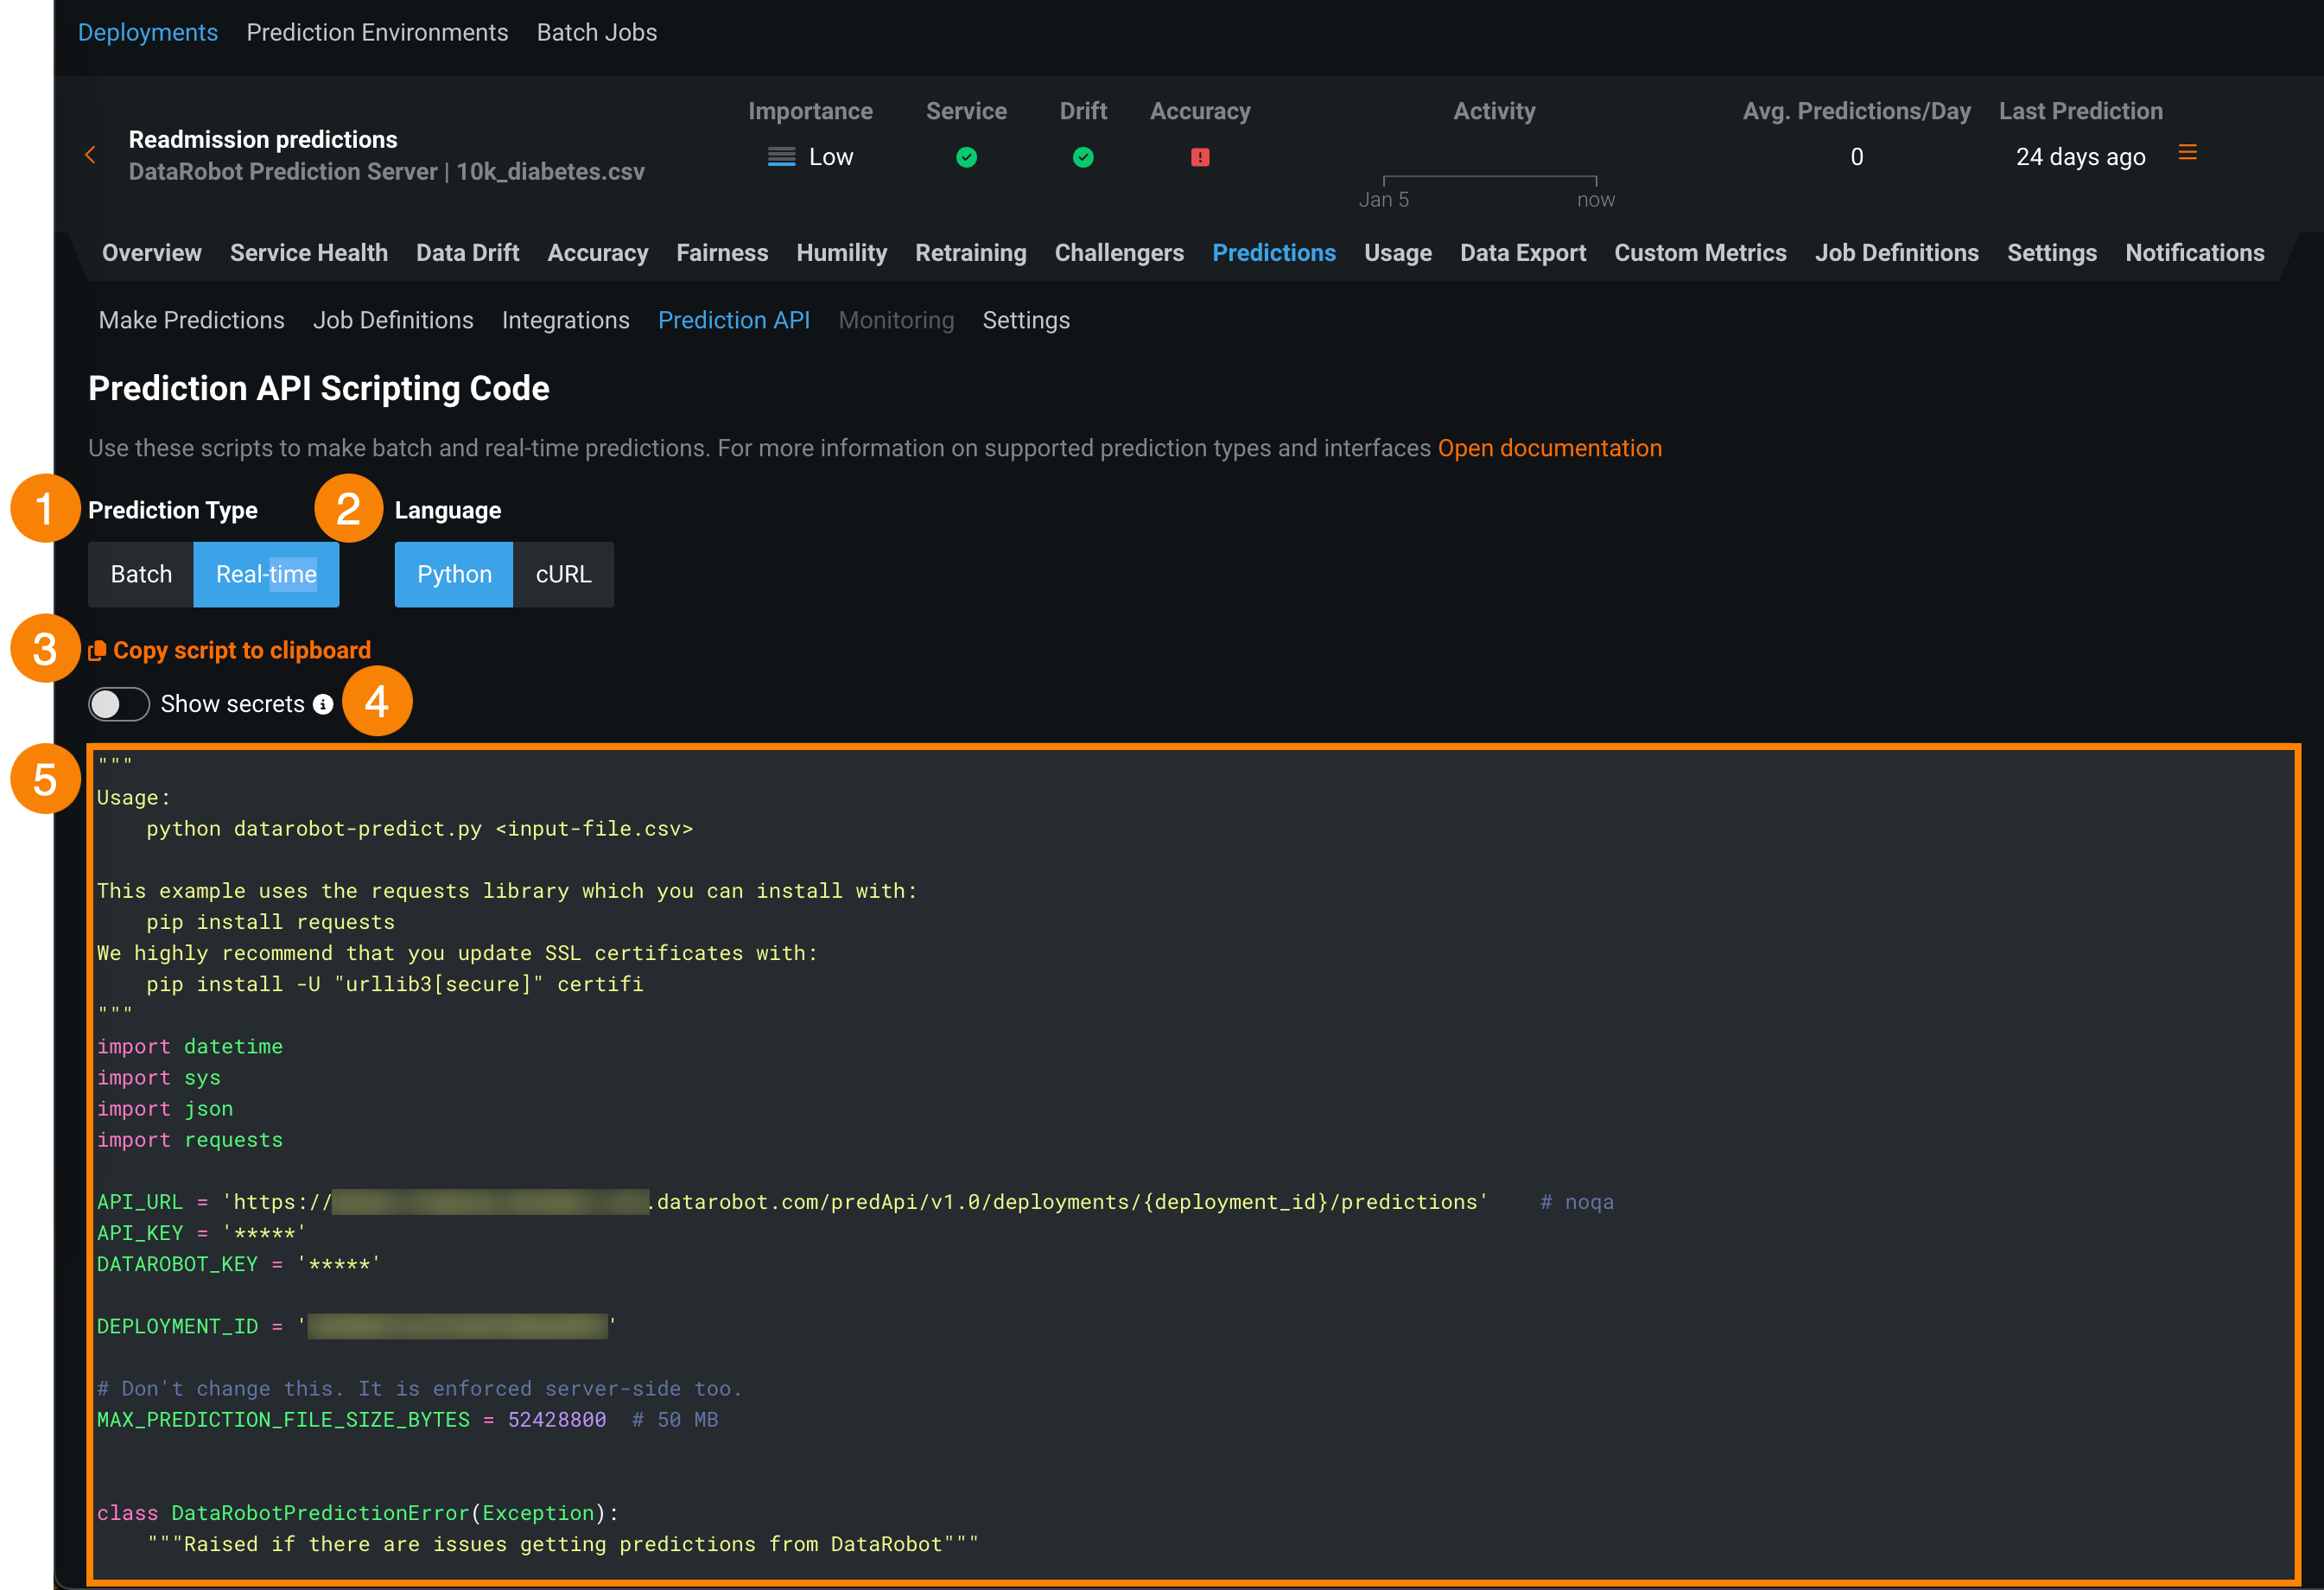Click the clipboard copy icon
Screen dimensions: 2324x1590
[97, 651]
